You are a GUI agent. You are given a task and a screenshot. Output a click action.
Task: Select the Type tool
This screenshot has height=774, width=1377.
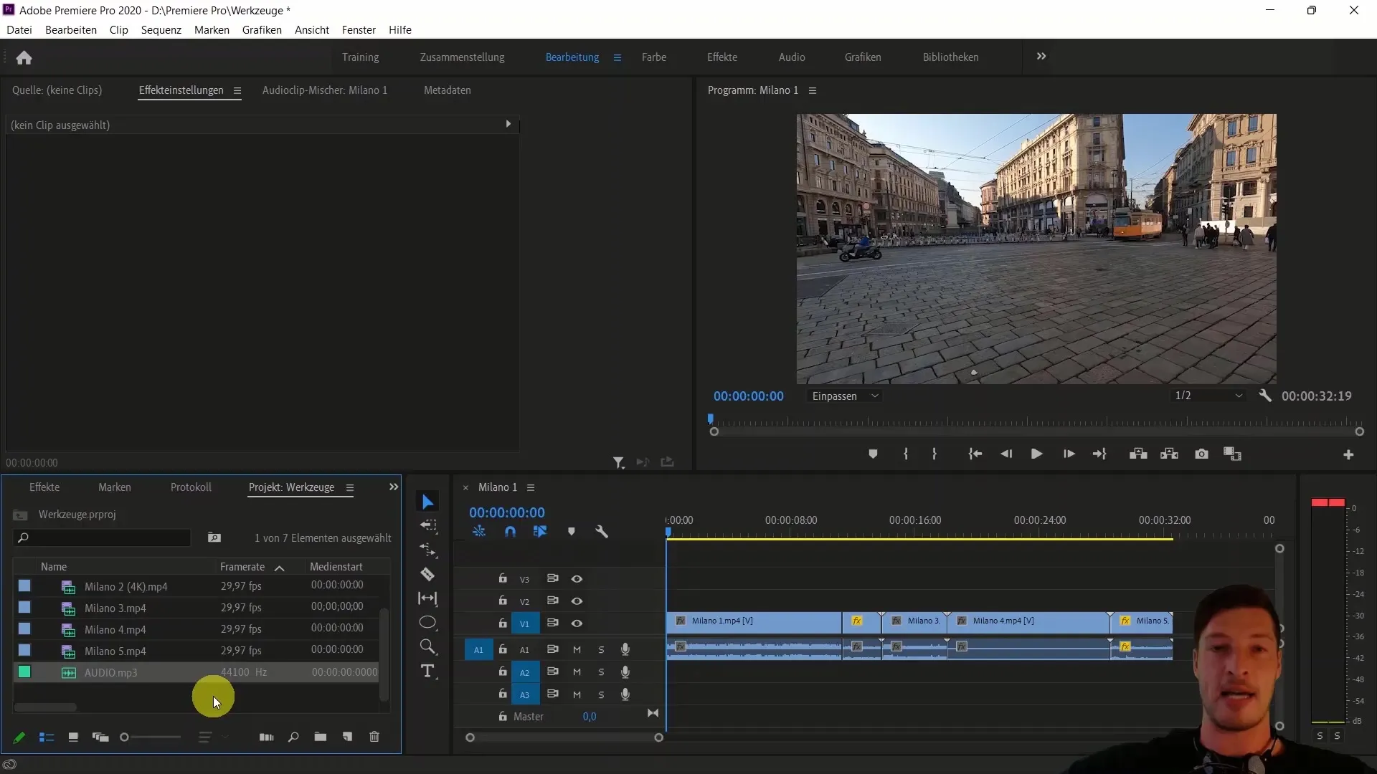[428, 671]
